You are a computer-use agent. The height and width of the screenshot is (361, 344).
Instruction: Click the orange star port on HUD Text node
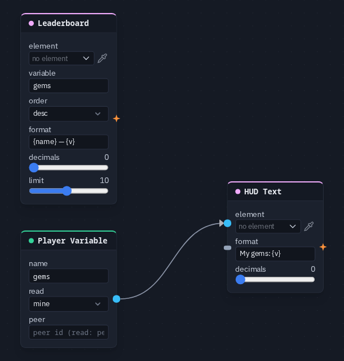[x=323, y=247]
